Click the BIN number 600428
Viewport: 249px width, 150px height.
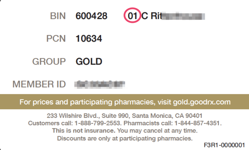91,16
